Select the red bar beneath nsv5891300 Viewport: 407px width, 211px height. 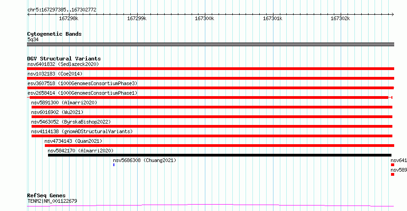pos(212,107)
